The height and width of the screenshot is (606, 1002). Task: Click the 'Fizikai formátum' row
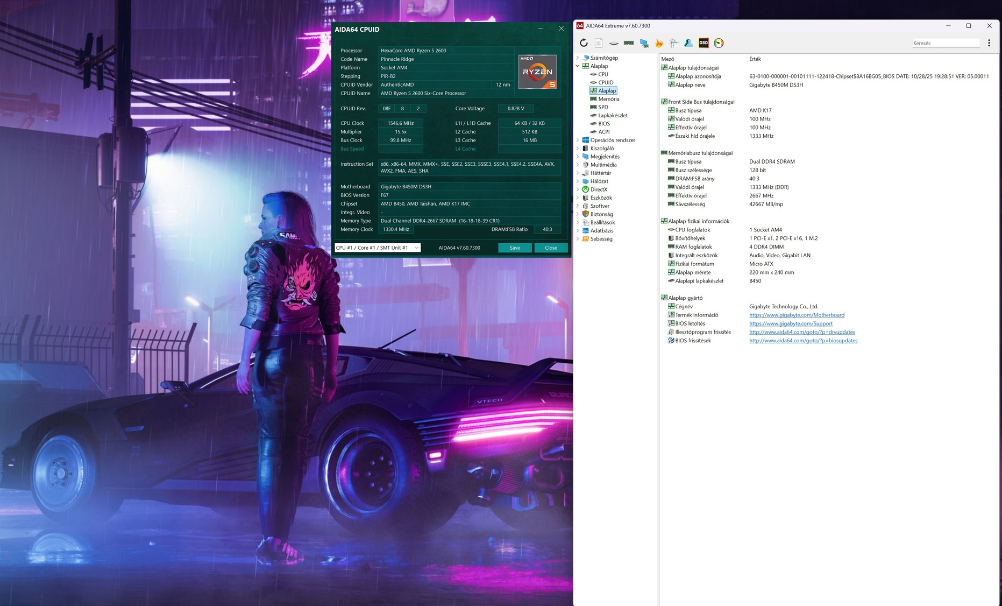pyautogui.click(x=828, y=264)
